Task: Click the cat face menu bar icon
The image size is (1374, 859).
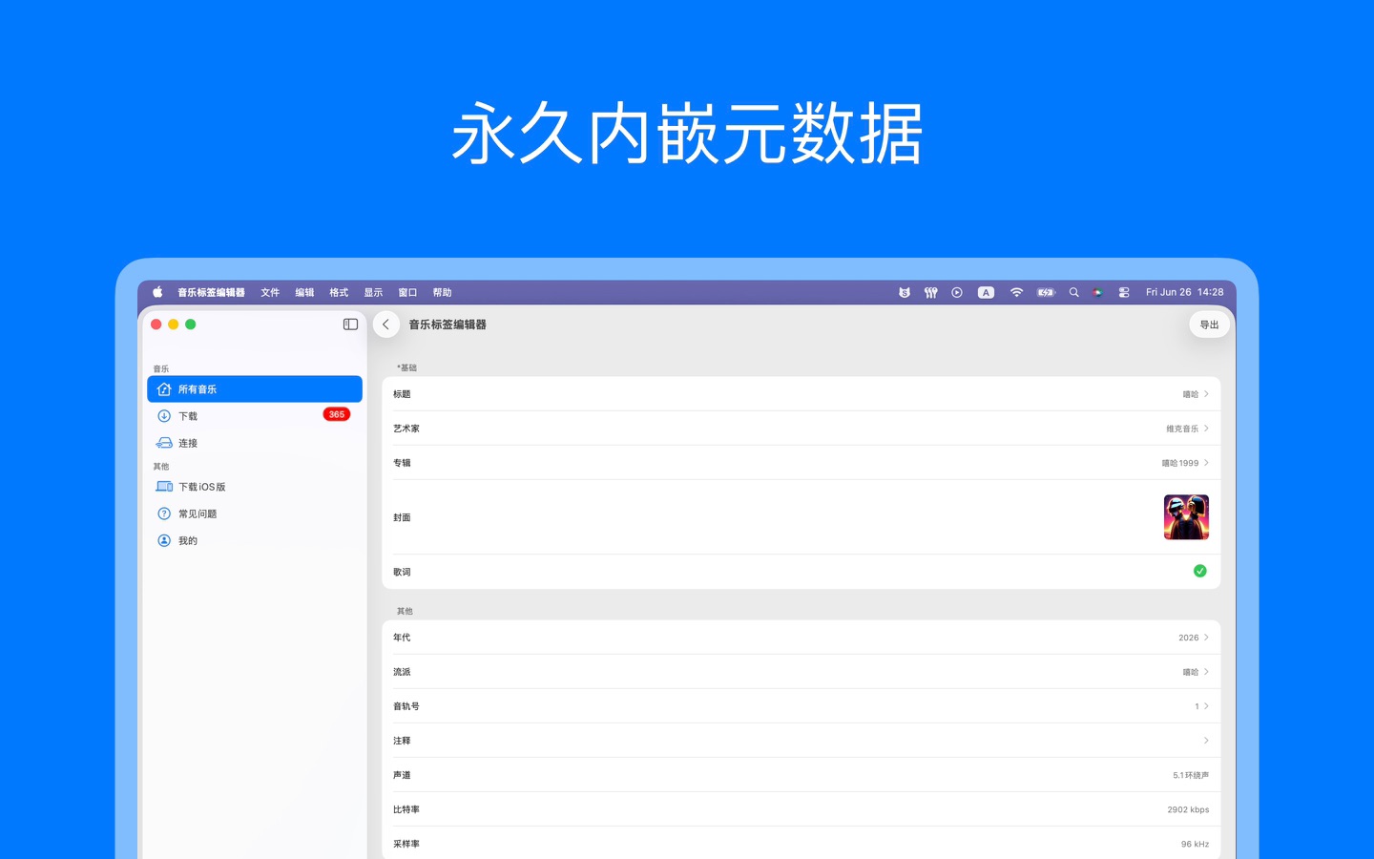Action: coord(905,292)
